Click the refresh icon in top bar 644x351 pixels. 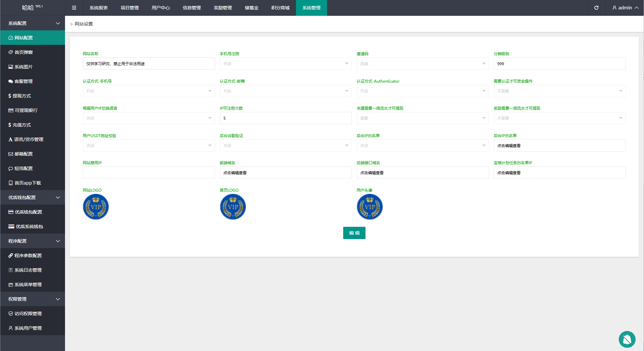pos(596,8)
